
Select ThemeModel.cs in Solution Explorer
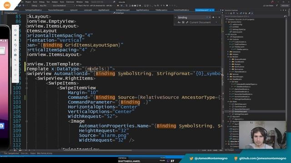(x=240, y=72)
